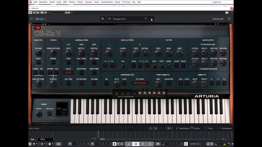The height and width of the screenshot is (147, 262).
Task: Click the Movement macro control
Action: click(225, 128)
